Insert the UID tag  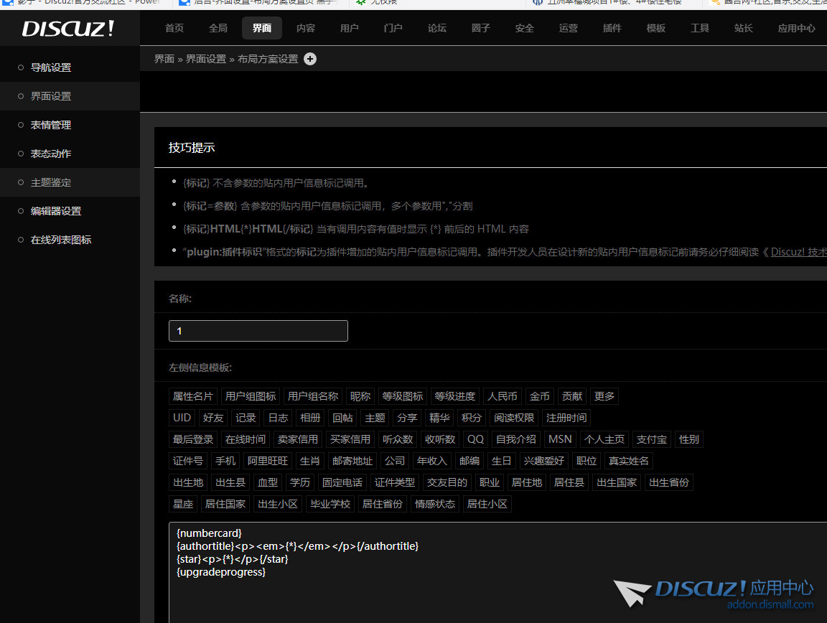click(x=182, y=418)
